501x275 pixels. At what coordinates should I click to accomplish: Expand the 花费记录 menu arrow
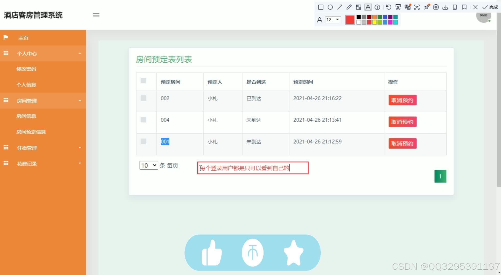(x=80, y=163)
